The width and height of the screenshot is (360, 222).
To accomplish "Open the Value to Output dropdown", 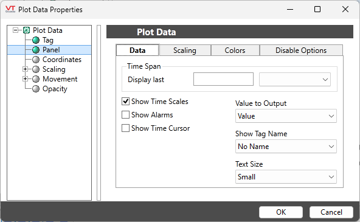I will pos(286,116).
